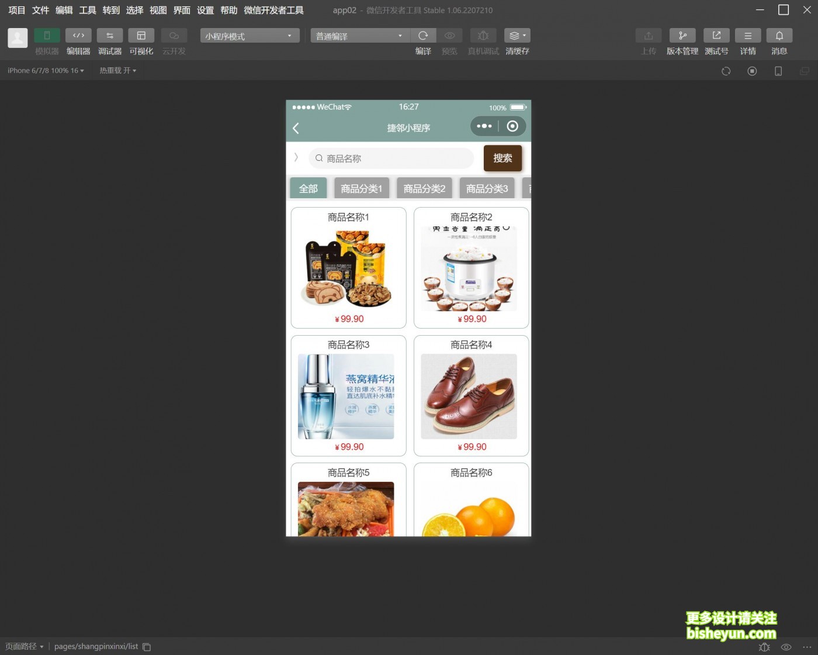Open the 文件 menu
The image size is (818, 655).
click(x=40, y=10)
